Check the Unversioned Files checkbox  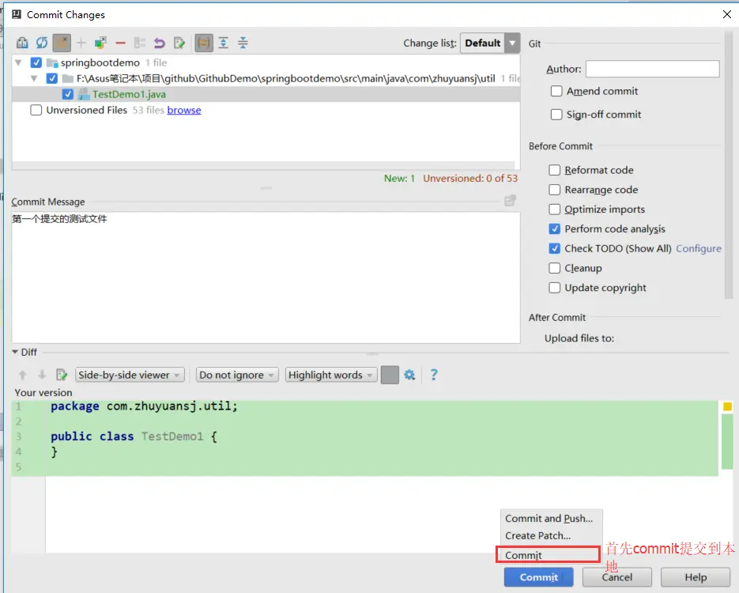pyautogui.click(x=36, y=111)
